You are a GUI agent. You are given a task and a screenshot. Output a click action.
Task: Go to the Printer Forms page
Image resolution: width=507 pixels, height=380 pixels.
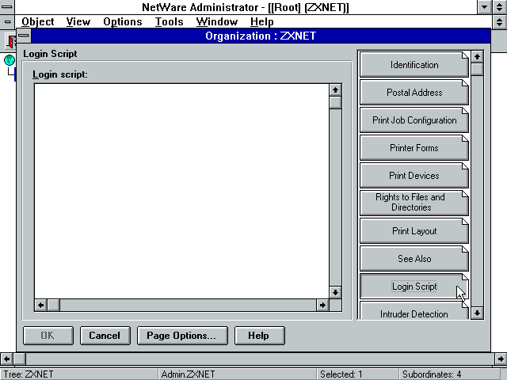tap(414, 148)
